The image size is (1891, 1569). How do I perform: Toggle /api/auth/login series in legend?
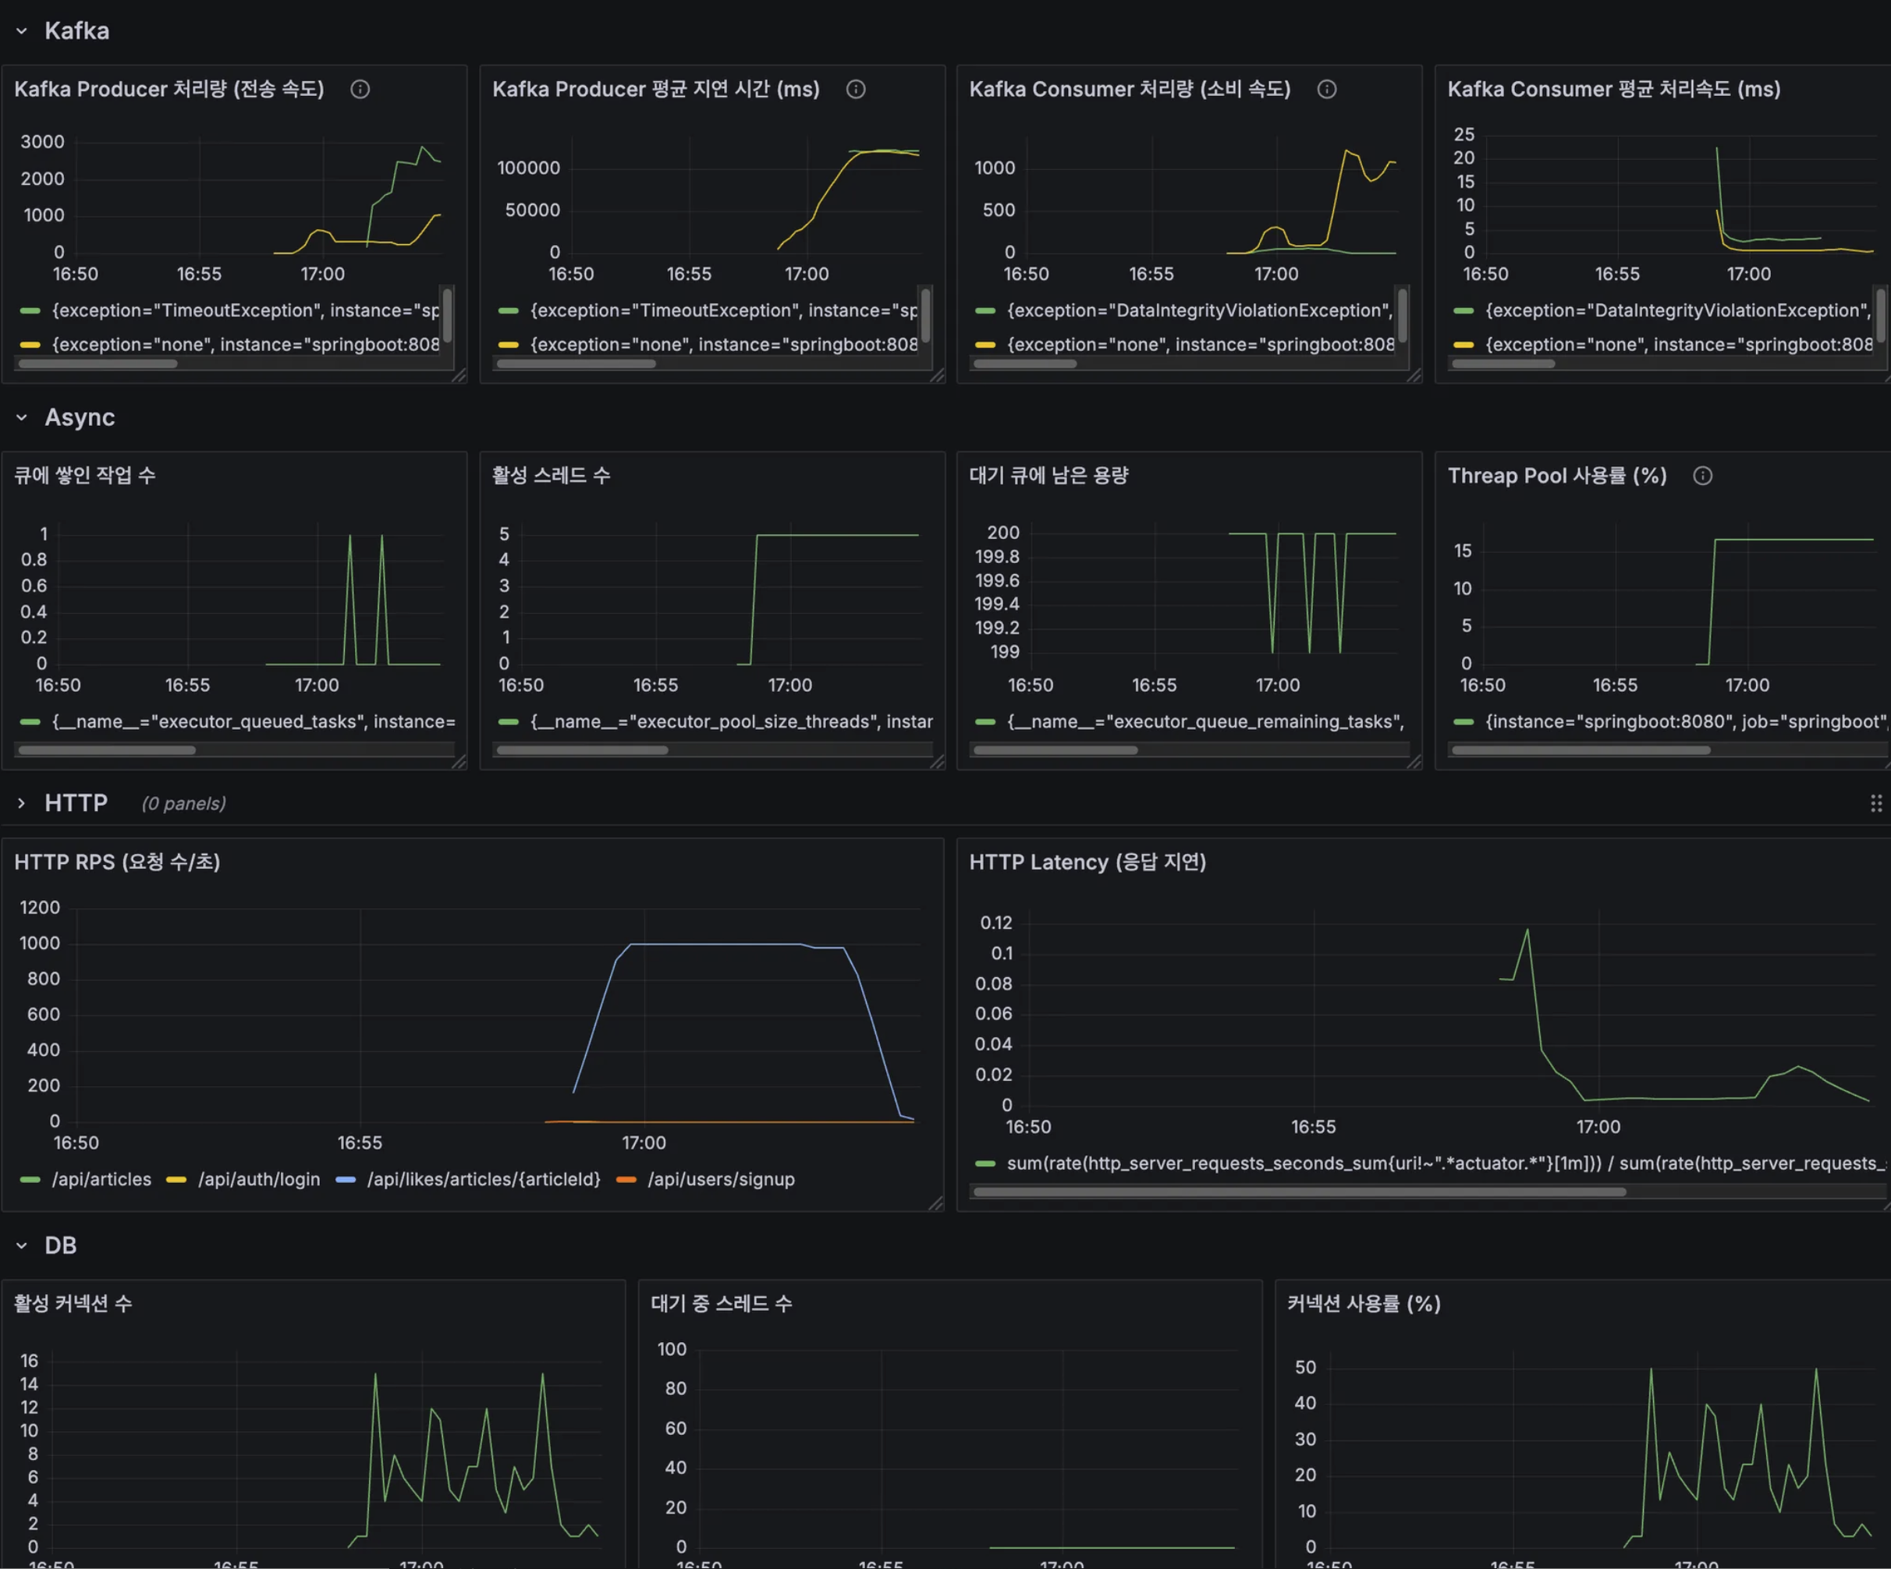(x=258, y=1179)
